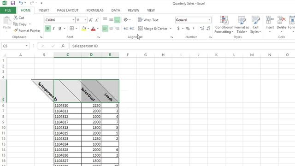Switch to the DATA tab

[116, 10]
